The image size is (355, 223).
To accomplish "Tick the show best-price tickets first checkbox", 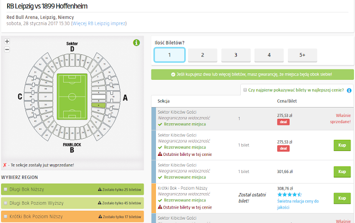I will pos(245,90).
